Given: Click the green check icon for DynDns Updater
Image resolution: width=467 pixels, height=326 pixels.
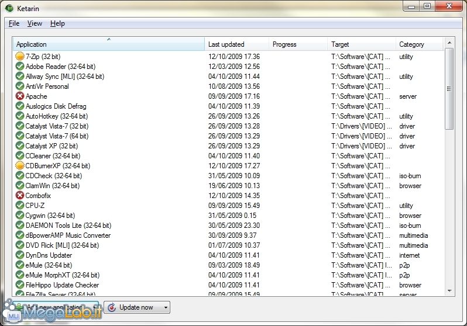Looking at the screenshot, I should coord(20,255).
